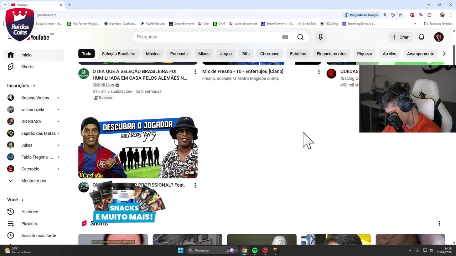Go to Início in the sidebar

[34, 55]
